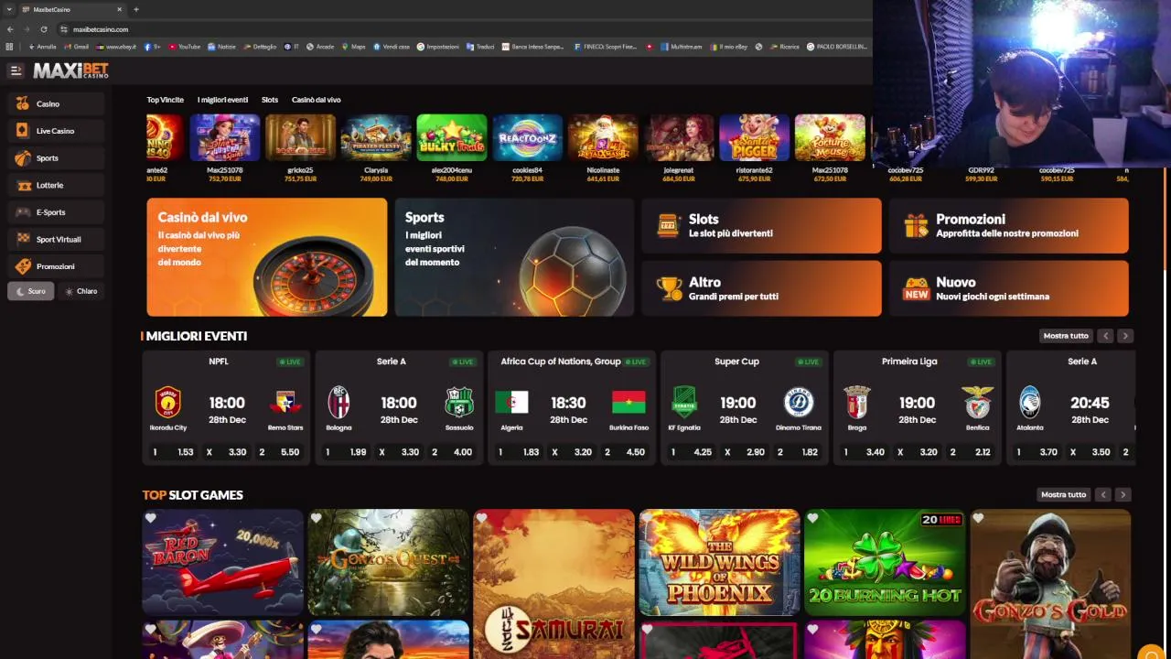This screenshot has width=1171, height=659.
Task: Select odds 4.50 for Burkina Faso
Action: pos(626,452)
